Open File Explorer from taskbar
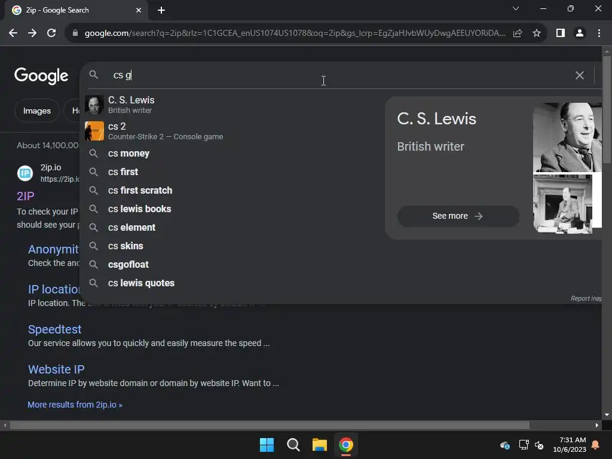Screen dimensions: 612x459 click(x=319, y=445)
